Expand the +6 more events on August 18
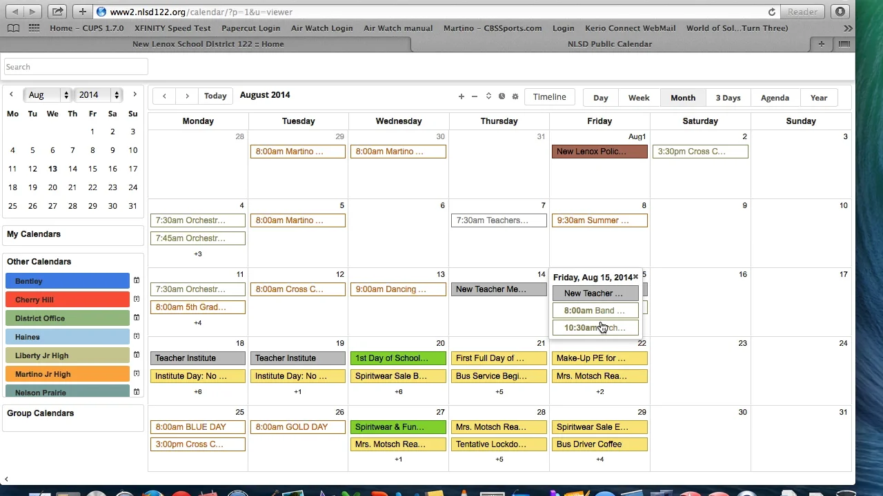Image resolution: width=883 pixels, height=496 pixels. tap(198, 392)
